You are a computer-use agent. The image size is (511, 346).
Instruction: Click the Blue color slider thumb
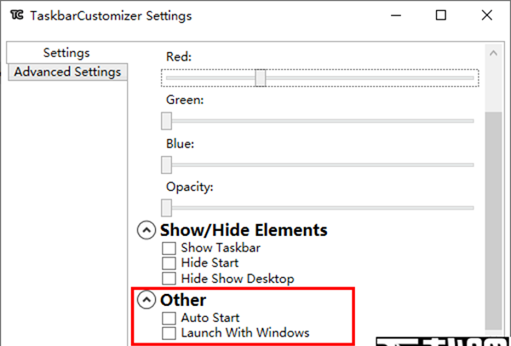pos(166,164)
